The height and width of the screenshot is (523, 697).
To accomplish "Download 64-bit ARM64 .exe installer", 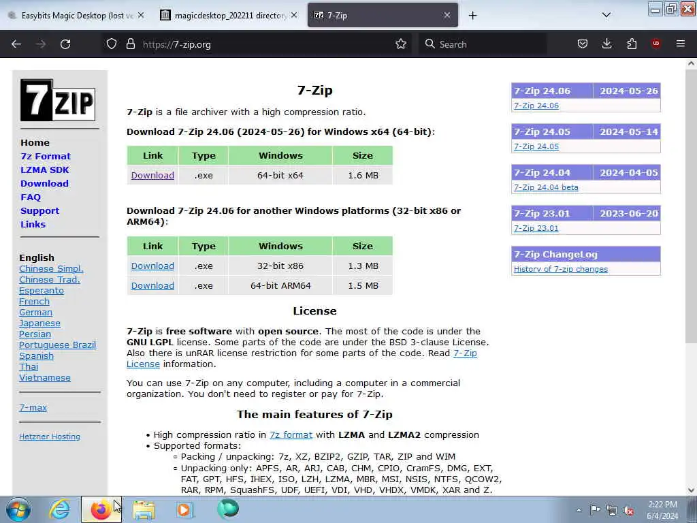I will click(x=152, y=285).
